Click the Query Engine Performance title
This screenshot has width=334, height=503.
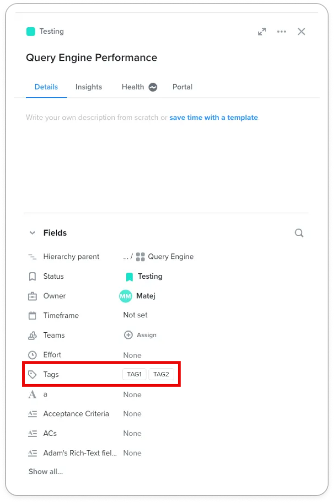click(92, 58)
